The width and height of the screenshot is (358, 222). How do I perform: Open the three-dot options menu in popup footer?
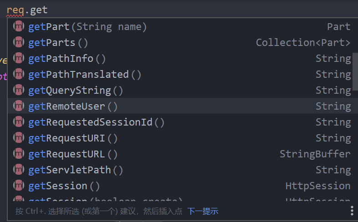tap(352, 211)
